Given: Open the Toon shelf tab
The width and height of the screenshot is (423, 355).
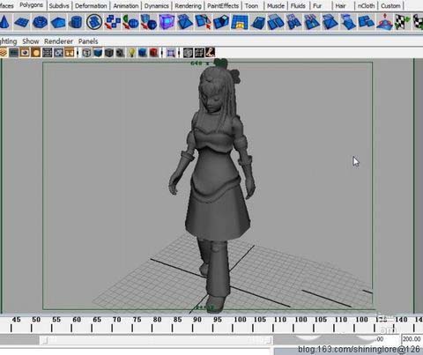Looking at the screenshot, I should pyautogui.click(x=252, y=5).
